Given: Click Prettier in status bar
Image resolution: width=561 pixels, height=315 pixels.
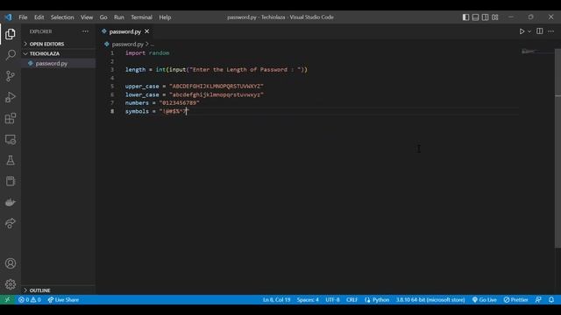Looking at the screenshot, I should point(515,299).
